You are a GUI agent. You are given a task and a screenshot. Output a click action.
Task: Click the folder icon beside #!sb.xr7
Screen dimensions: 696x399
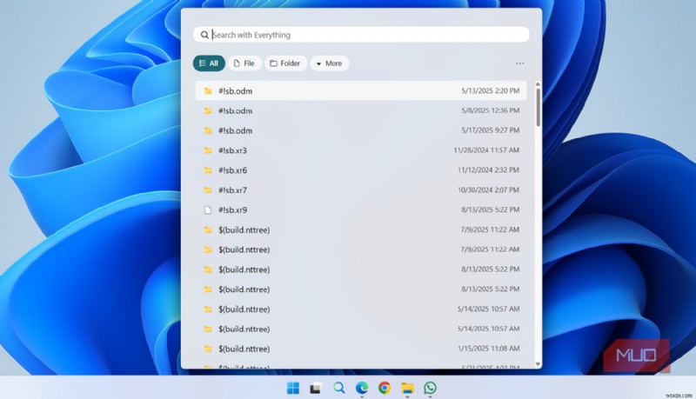[208, 190]
